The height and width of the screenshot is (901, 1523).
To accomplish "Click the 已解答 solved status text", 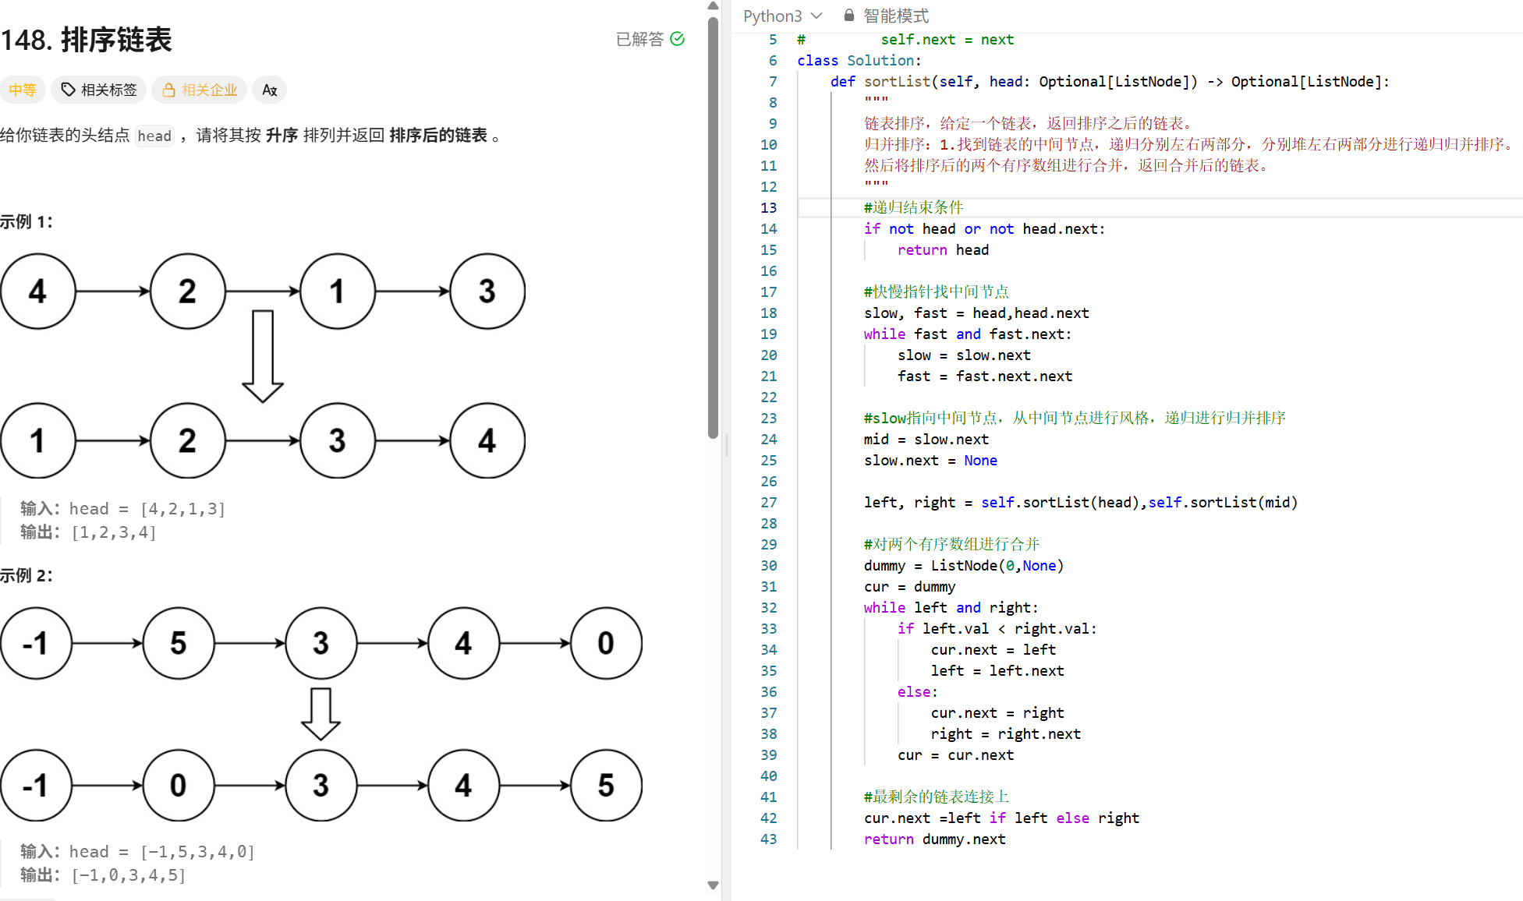I will tap(639, 39).
